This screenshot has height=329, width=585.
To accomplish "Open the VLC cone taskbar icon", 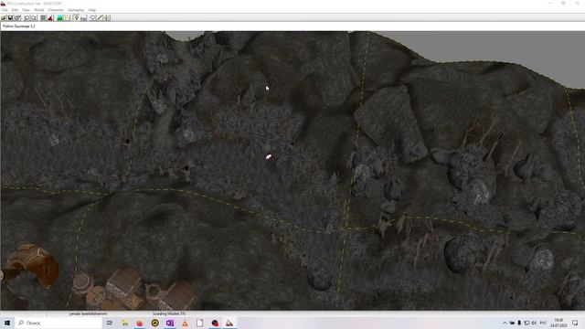I will [x=185, y=323].
